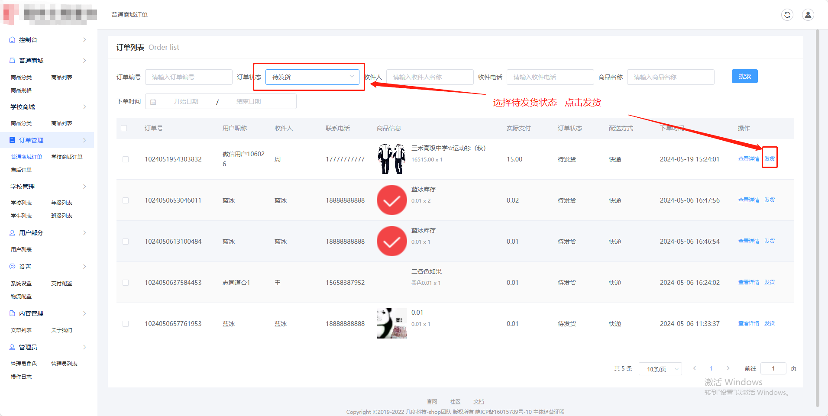
Task: Toggle the select-all checkbox in table header
Action: 124,128
